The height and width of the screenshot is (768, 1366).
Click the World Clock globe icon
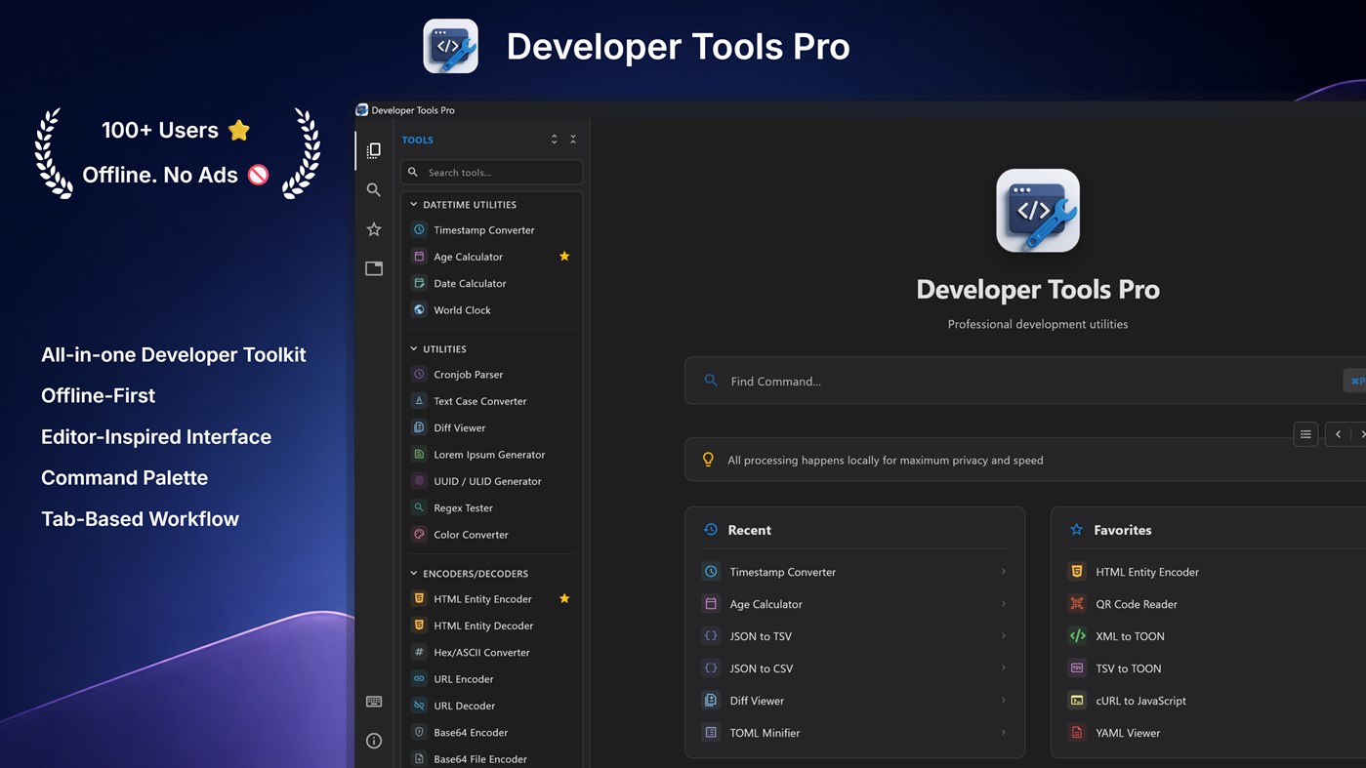(419, 309)
